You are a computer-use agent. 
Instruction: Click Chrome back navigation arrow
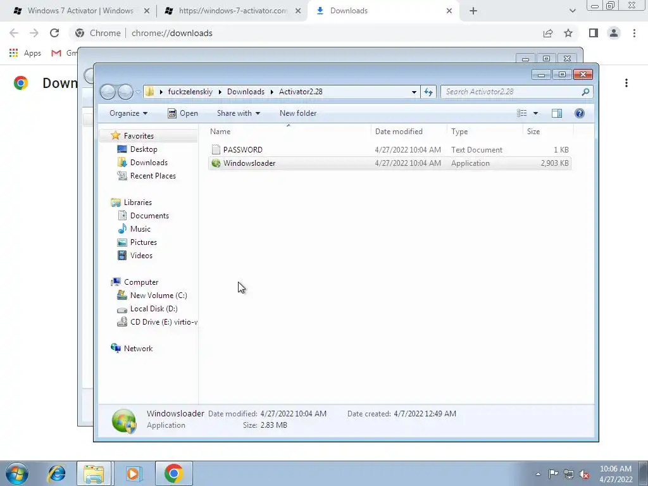tap(14, 33)
